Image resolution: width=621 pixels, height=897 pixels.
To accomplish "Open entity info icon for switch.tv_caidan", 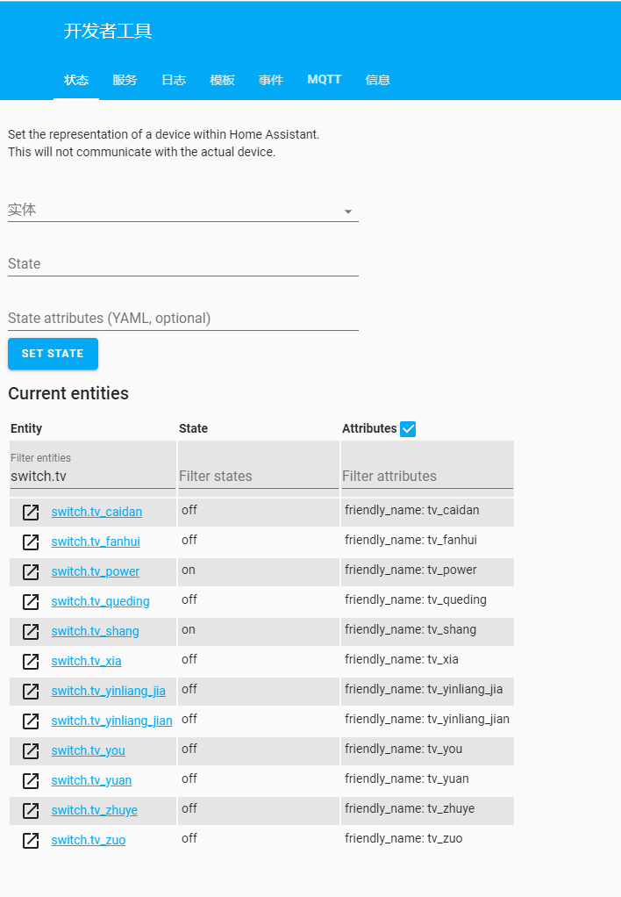I will (31, 512).
